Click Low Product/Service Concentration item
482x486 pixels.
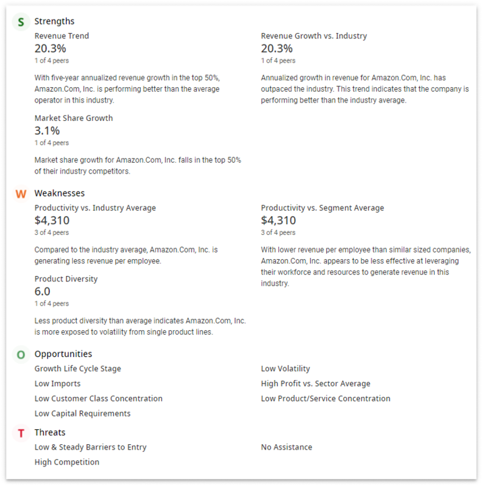pos(326,399)
